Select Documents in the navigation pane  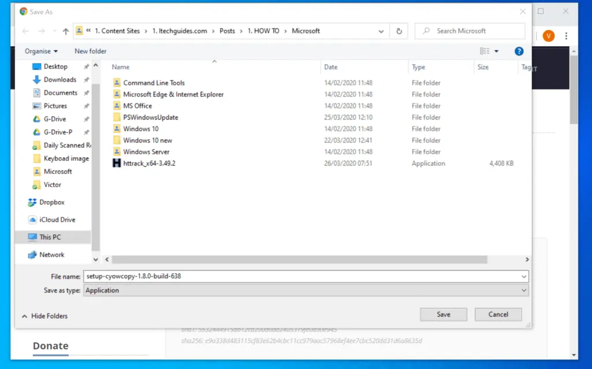(60, 93)
